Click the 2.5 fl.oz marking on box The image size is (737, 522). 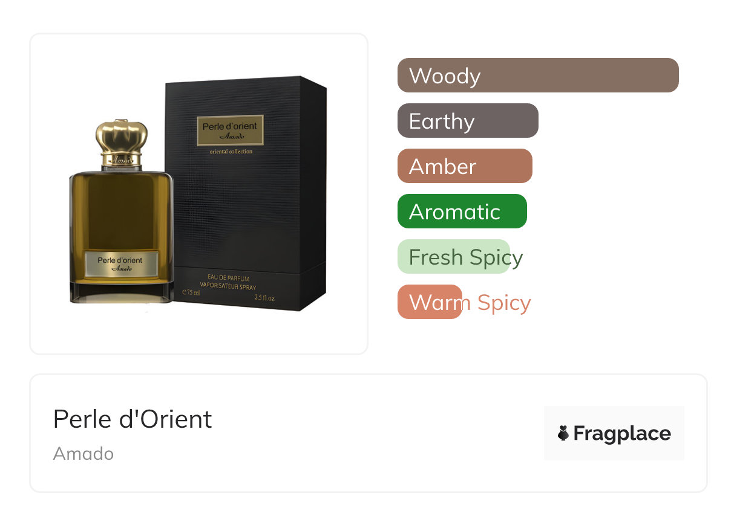[265, 297]
